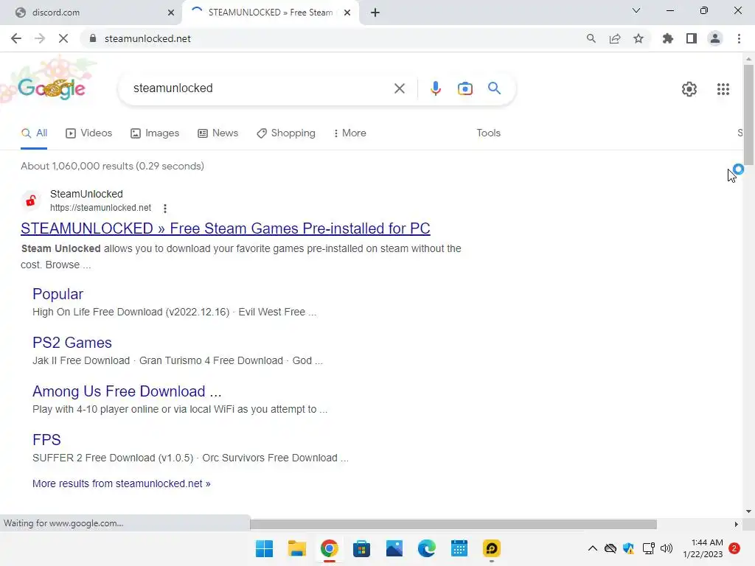Close the discord.com tab

click(170, 13)
